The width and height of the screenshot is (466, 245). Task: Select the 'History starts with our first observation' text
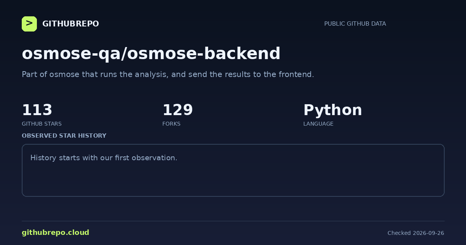(104, 158)
